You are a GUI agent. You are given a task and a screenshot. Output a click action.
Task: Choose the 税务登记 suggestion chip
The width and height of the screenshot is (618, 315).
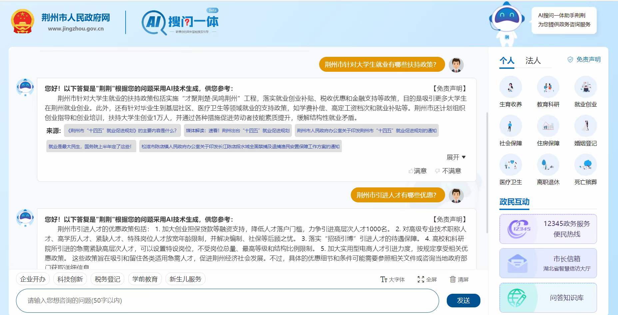[x=107, y=279]
